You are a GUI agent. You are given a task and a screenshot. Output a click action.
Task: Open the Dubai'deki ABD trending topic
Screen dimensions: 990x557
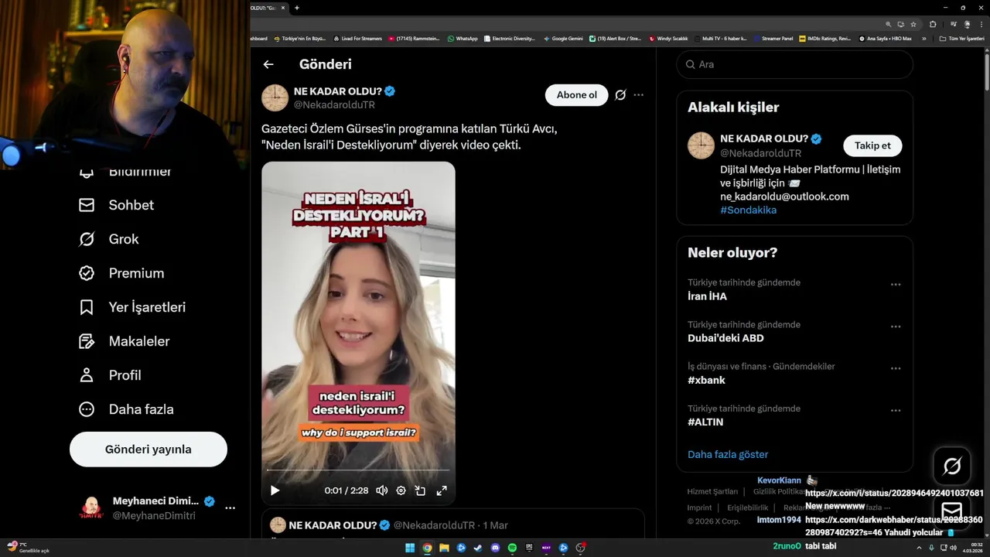coord(725,338)
